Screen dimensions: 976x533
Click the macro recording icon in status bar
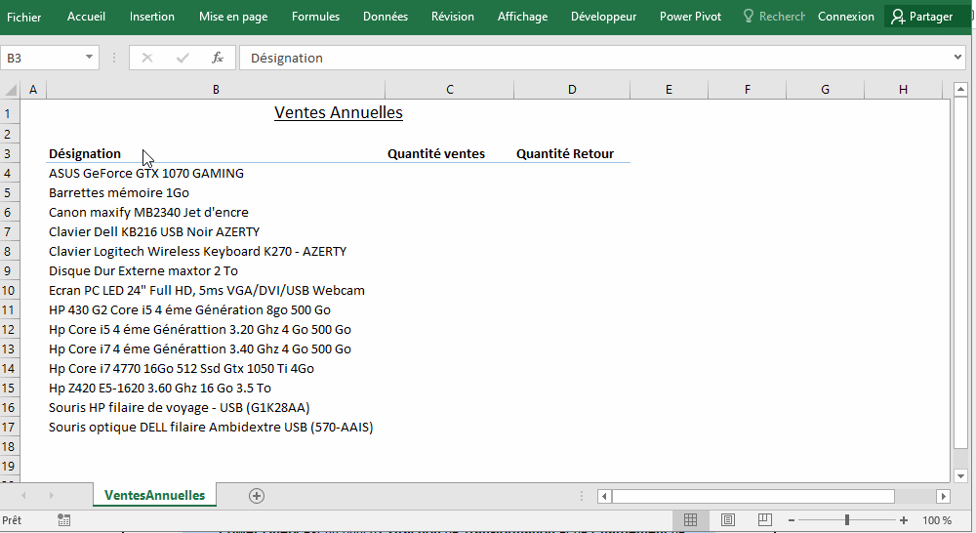pyautogui.click(x=63, y=520)
